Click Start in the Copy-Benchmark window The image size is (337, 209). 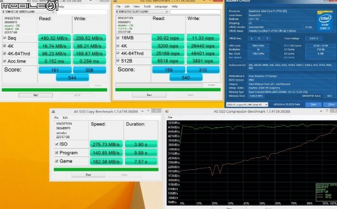pos(88,174)
